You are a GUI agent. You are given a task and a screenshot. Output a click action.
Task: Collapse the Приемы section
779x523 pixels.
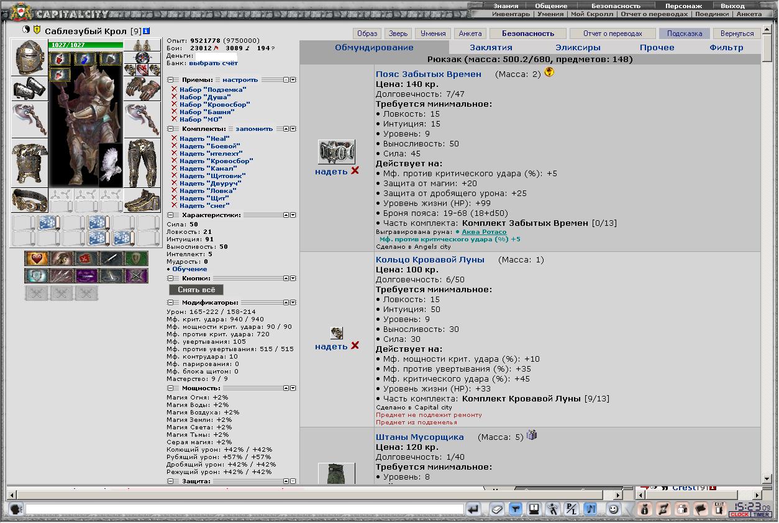[x=170, y=80]
